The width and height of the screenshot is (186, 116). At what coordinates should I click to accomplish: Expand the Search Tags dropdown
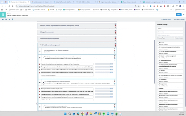[170, 32]
